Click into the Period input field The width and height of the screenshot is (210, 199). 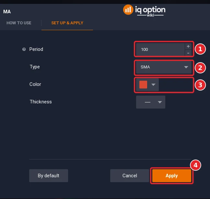(160, 49)
